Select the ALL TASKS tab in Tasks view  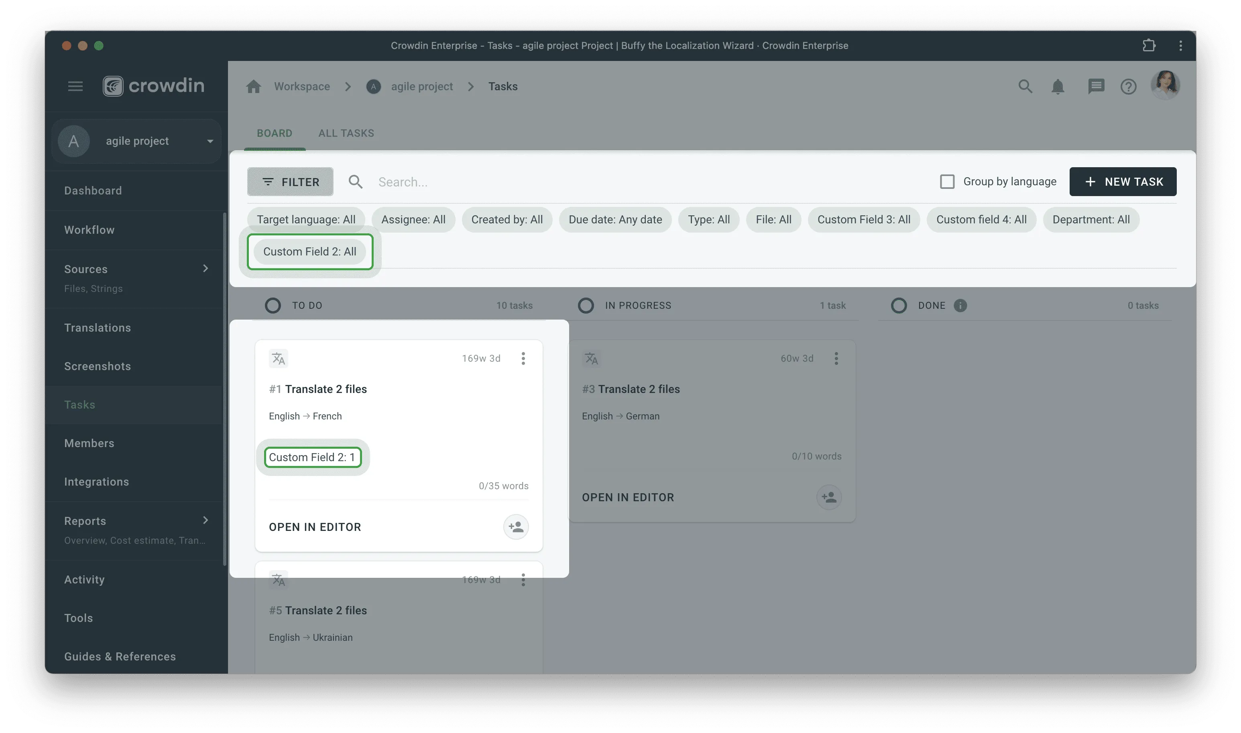[x=346, y=133]
